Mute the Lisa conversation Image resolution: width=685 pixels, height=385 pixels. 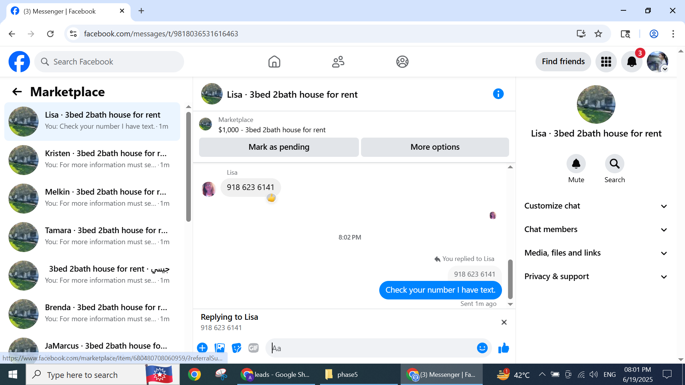point(576,164)
